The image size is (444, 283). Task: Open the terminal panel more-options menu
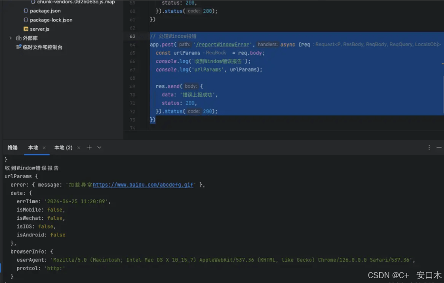coord(429,148)
